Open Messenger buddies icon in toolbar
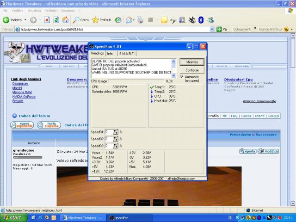The height and width of the screenshot is (222, 296). pos(210,20)
